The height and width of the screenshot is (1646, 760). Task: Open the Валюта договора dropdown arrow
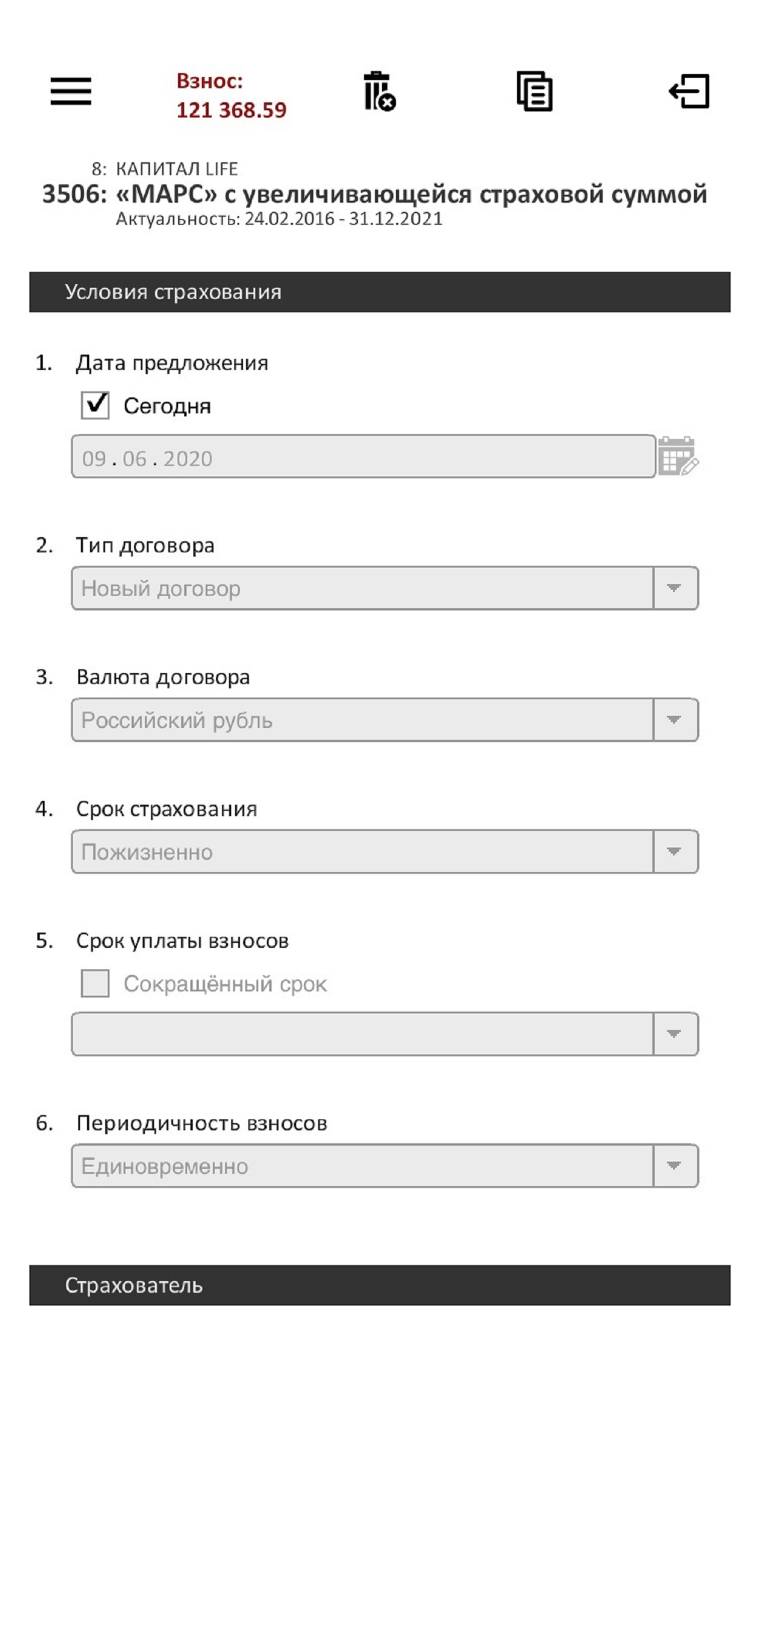tap(674, 720)
